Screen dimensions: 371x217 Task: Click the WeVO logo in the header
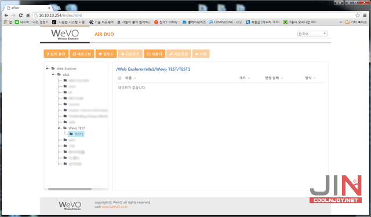coord(65,35)
